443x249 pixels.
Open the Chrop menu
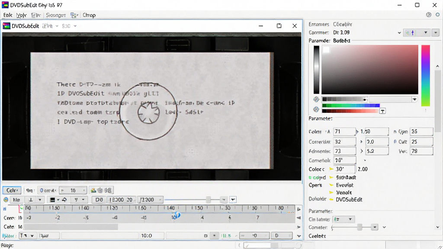89,15
